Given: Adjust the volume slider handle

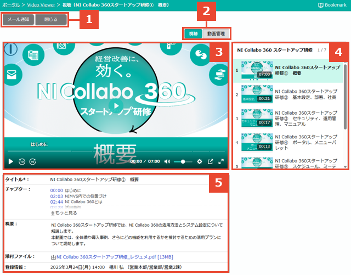Looking at the screenshot, I should point(183,161).
